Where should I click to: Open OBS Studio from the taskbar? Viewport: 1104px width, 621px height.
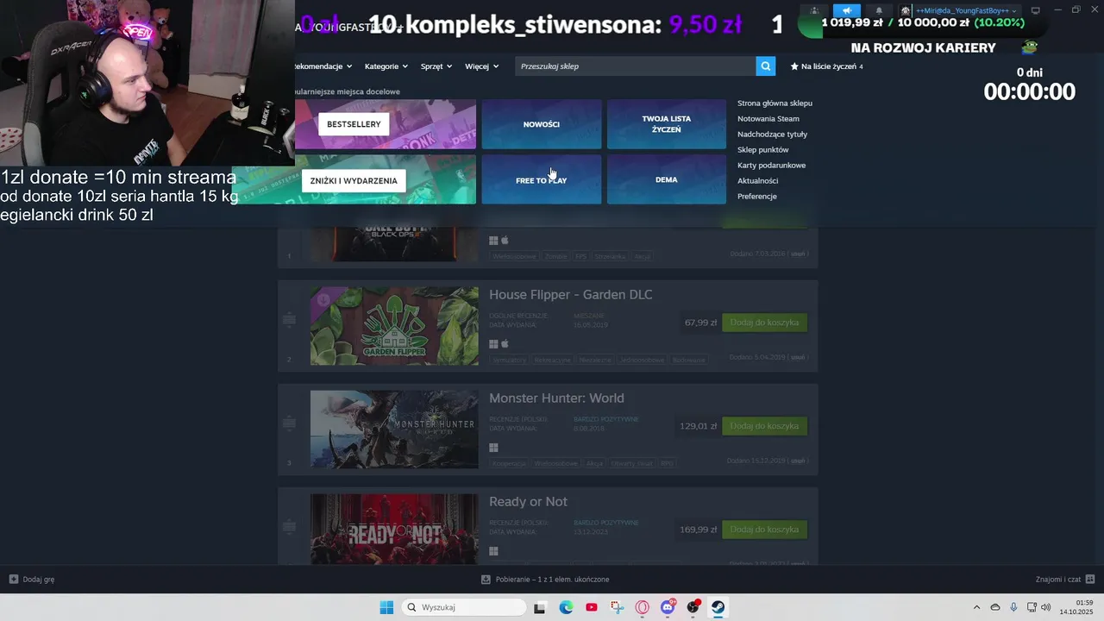pos(693,607)
